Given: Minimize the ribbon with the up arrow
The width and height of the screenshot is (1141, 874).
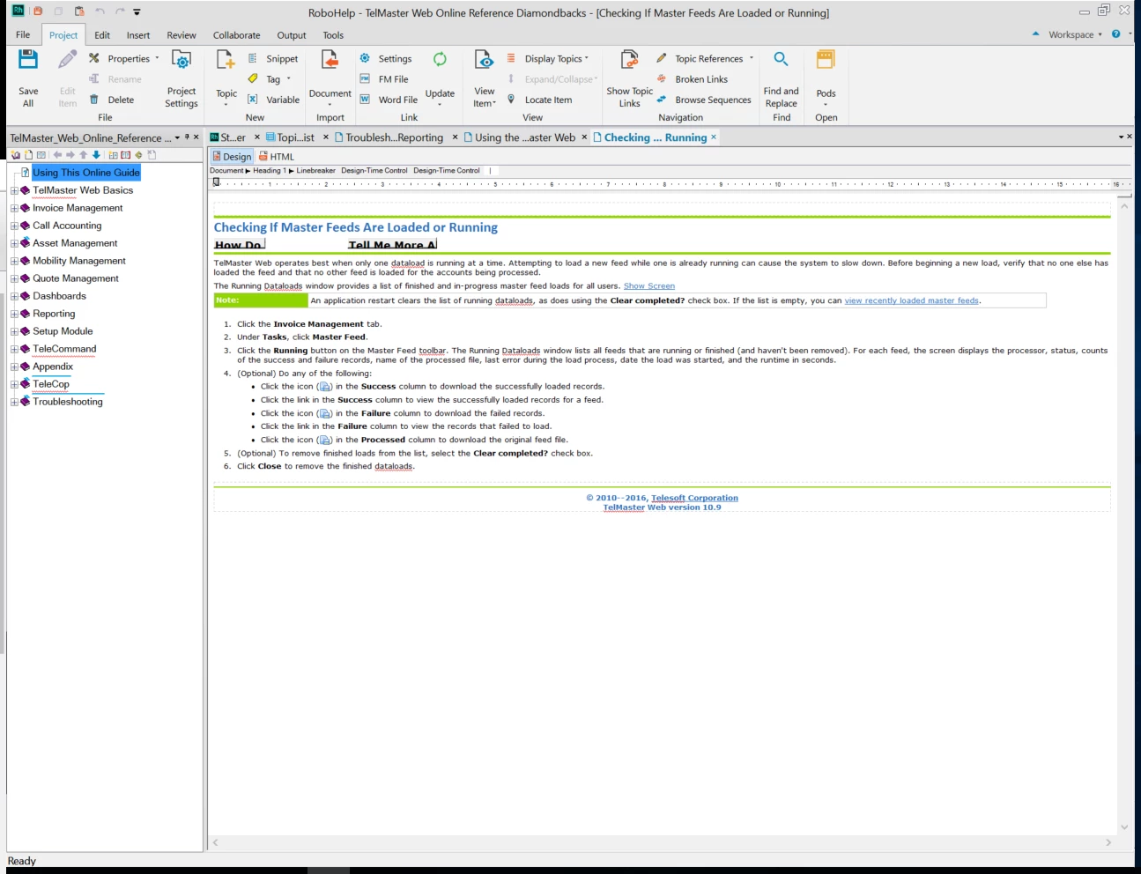Looking at the screenshot, I should 1035,34.
